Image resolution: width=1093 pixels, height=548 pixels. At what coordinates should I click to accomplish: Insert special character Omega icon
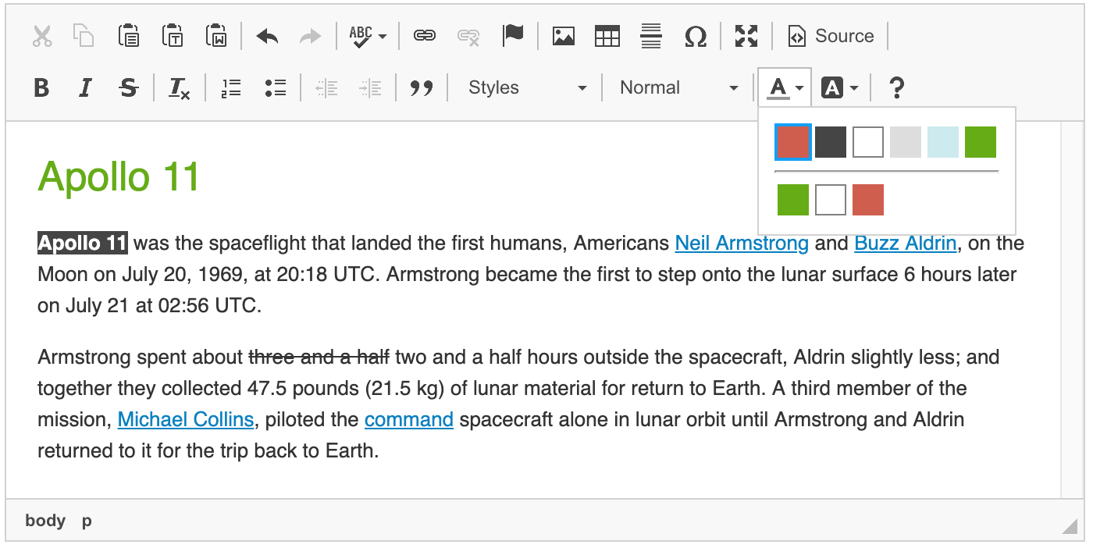click(x=695, y=36)
